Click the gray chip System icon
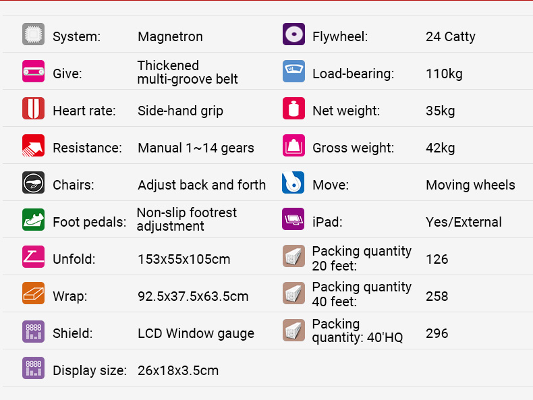This screenshot has height=400, width=533. 33,34
